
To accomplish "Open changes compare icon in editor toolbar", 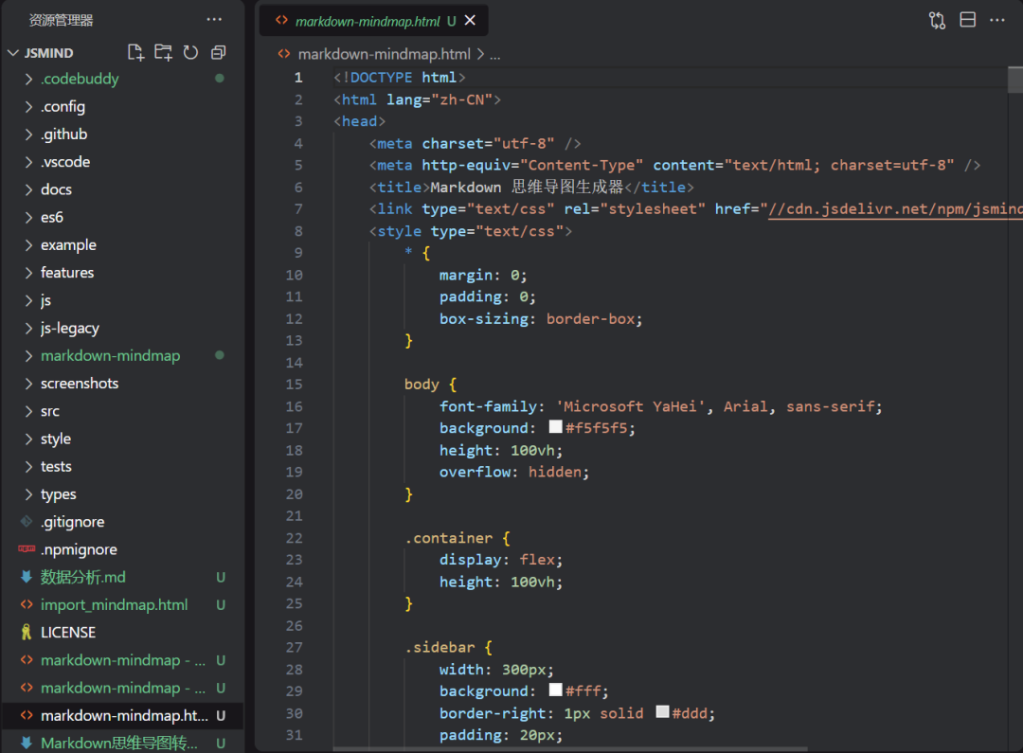I will point(937,20).
